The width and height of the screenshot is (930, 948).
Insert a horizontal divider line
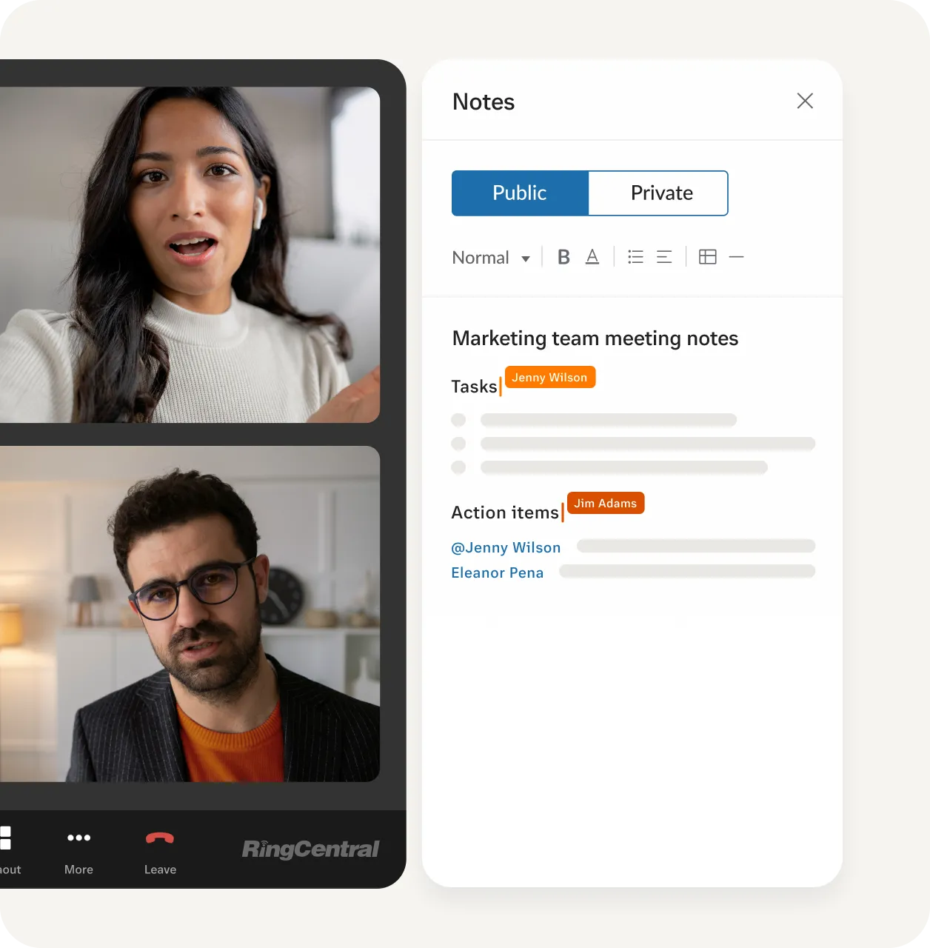coord(737,256)
